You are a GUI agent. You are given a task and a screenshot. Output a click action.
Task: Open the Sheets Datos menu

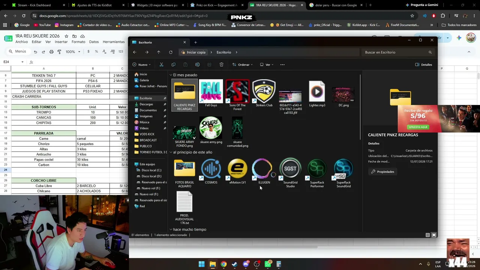point(94,42)
